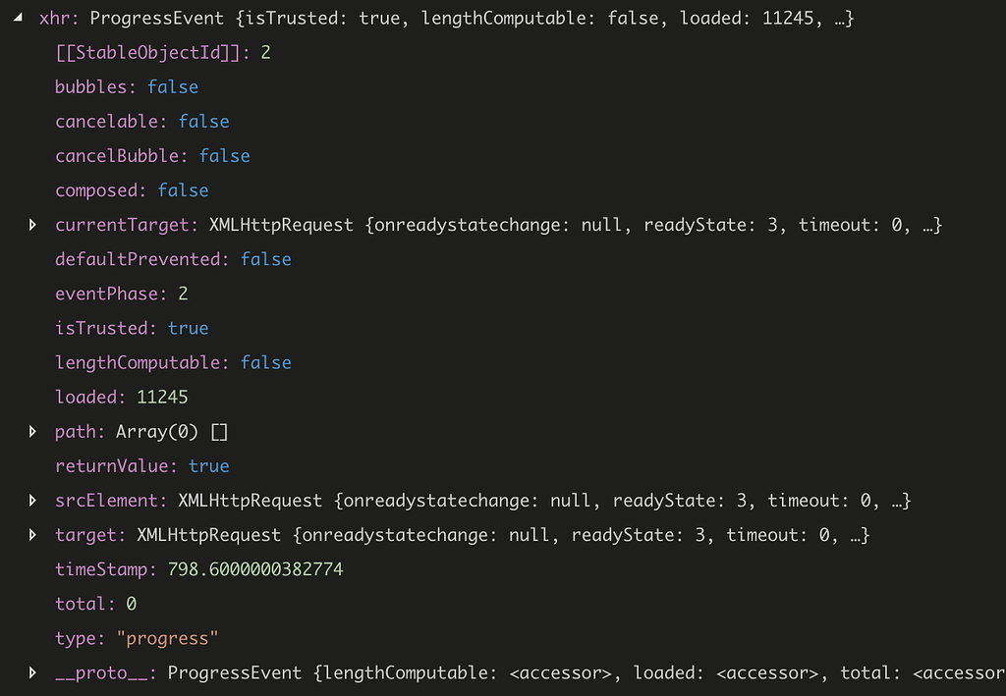
Task: Expand the currentTarget property arrow
Action: click(x=33, y=225)
